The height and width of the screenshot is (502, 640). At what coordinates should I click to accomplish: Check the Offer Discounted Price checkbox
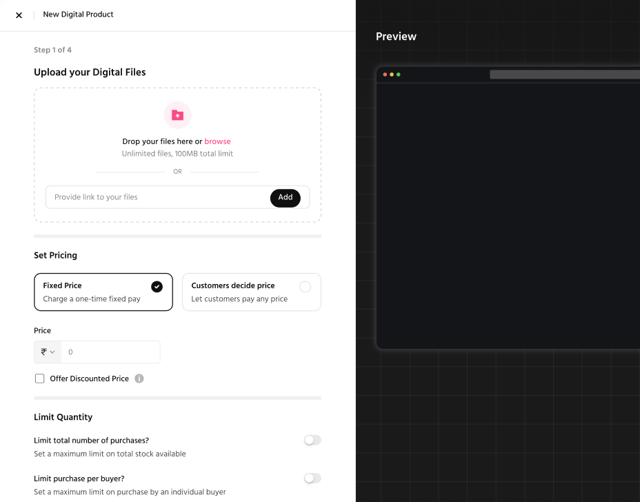39,379
